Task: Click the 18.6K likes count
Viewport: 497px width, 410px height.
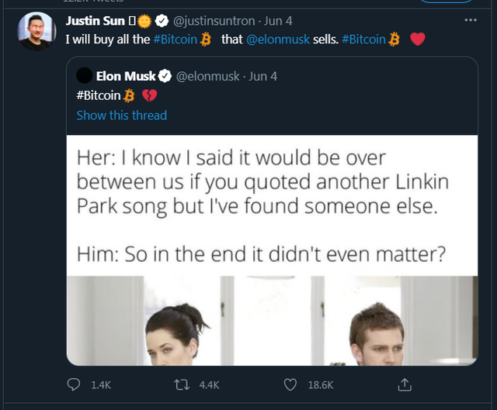Action: pos(320,384)
